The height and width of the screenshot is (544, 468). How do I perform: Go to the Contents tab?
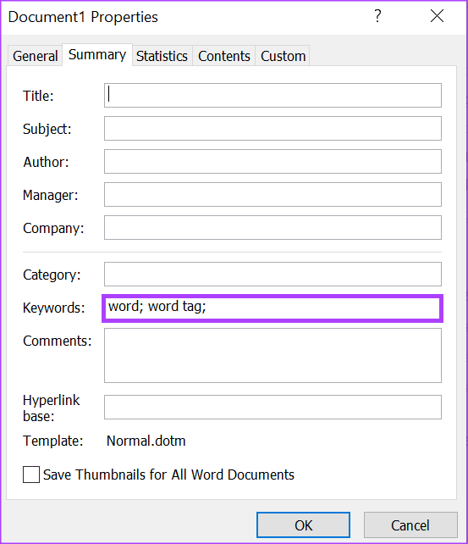point(223,56)
